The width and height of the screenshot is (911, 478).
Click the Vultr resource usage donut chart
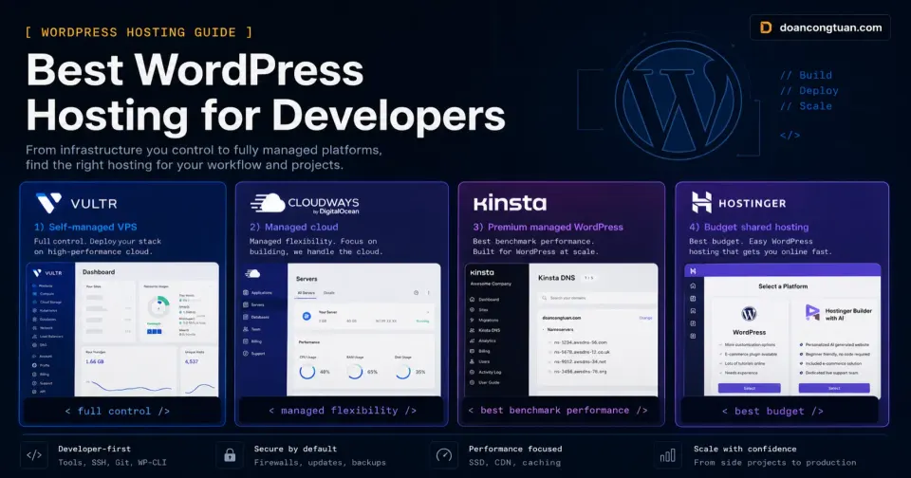coord(158,307)
